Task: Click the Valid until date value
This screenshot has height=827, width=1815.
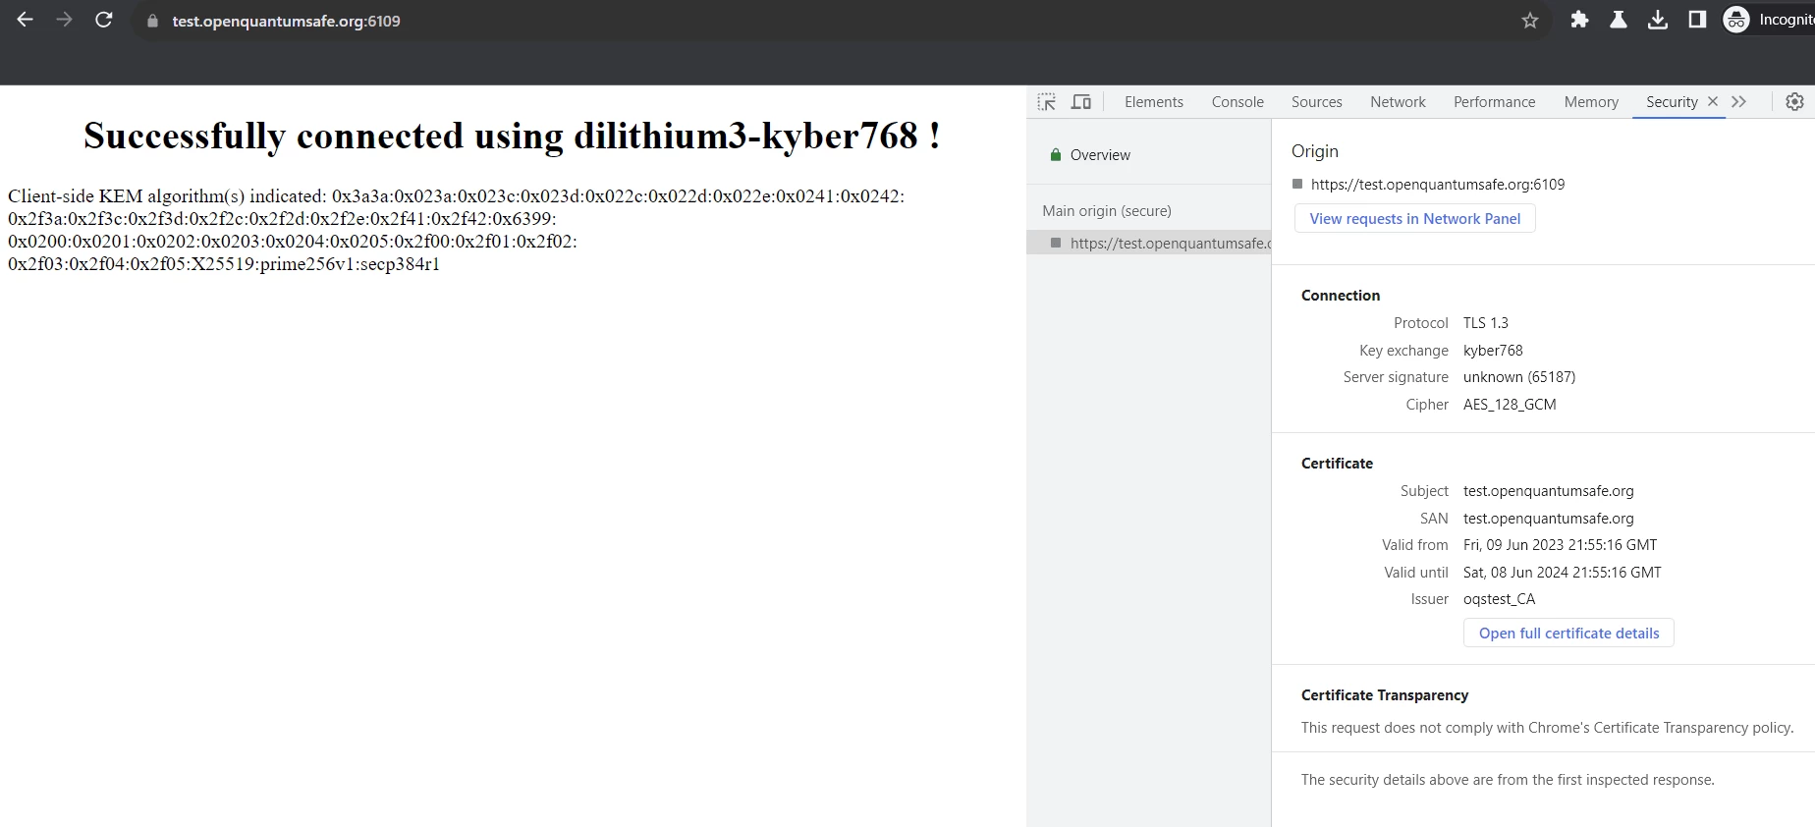Action: tap(1562, 573)
